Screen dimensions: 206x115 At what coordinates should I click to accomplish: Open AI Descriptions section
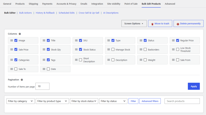[x=111, y=13]
